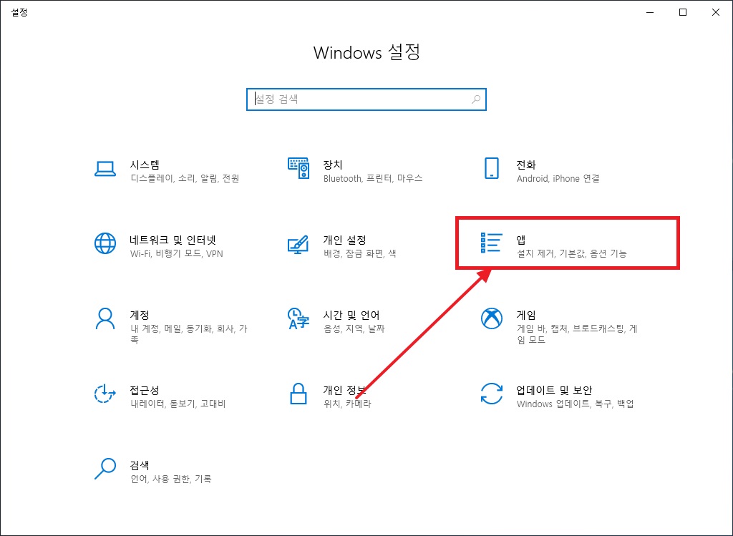Focus the 설정 검색 search field
Image resolution: width=733 pixels, height=536 pixels.
click(x=366, y=99)
